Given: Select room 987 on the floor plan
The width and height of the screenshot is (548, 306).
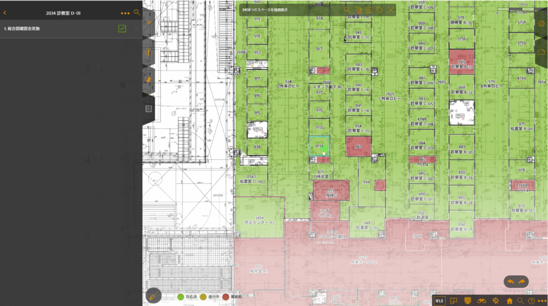Looking at the screenshot, I should click(x=359, y=146).
